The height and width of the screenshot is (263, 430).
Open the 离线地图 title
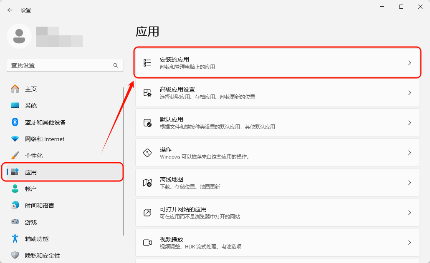(x=172, y=179)
